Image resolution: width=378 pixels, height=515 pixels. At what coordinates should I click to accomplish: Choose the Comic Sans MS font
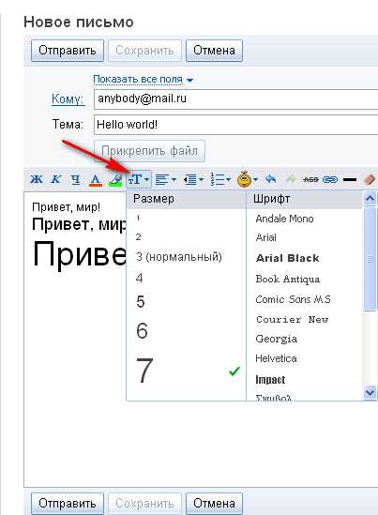pyautogui.click(x=293, y=299)
